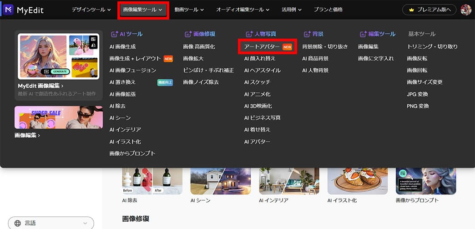Click the SUPER SALE banner thumbnail

click(x=59, y=117)
